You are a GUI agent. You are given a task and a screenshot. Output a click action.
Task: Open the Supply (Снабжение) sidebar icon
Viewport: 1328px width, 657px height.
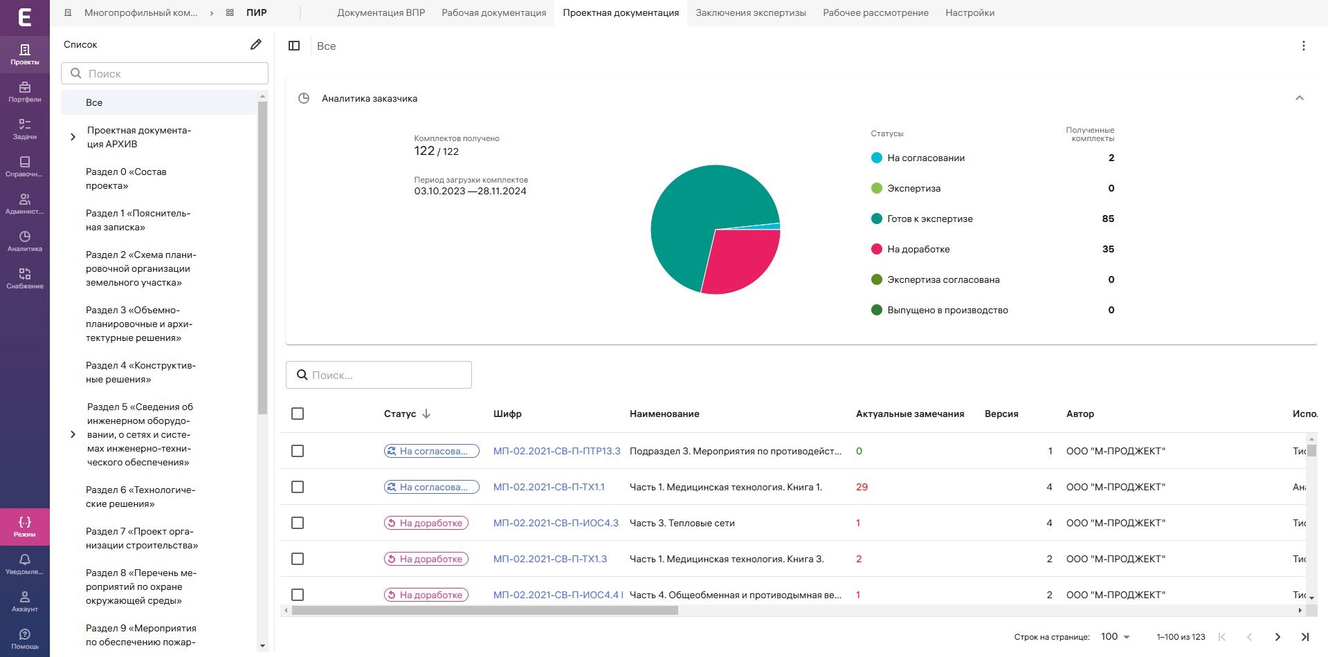tap(25, 278)
